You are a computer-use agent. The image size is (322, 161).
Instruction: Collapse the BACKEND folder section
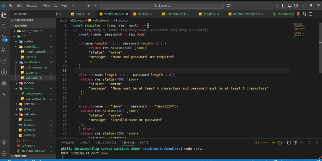[x=33, y=25]
